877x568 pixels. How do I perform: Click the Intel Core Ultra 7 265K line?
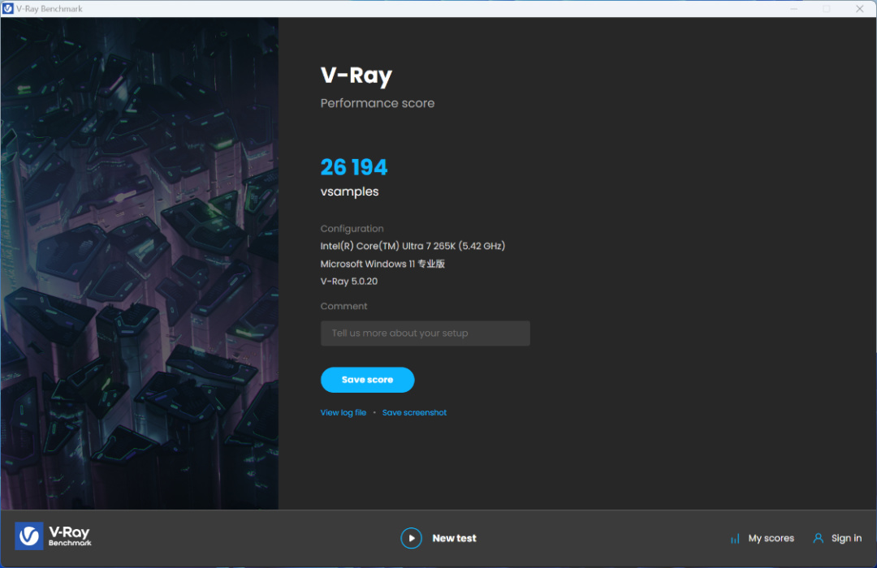[x=413, y=246]
